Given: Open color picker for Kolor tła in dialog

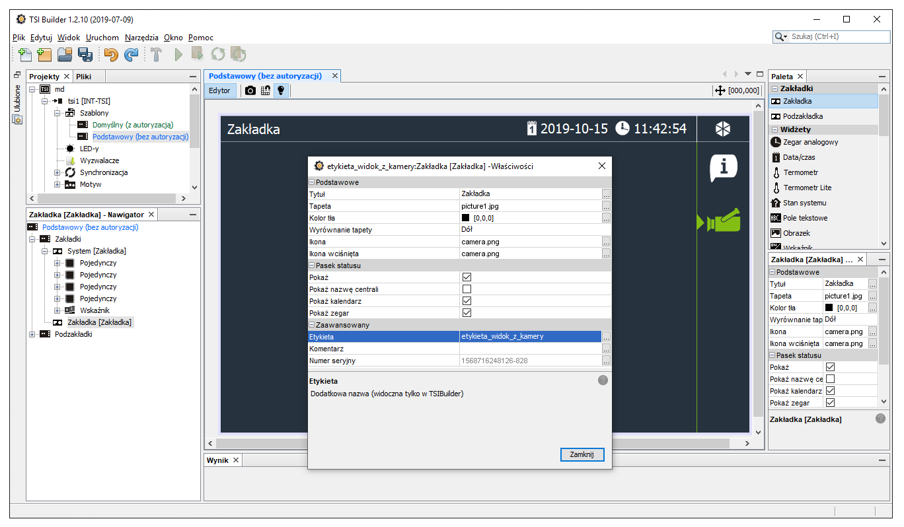Looking at the screenshot, I should [x=606, y=218].
